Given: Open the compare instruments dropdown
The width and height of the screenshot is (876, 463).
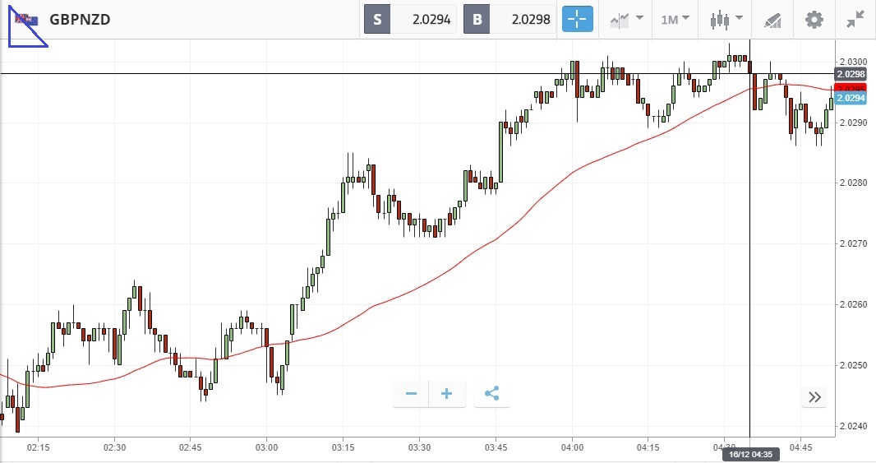Looking at the screenshot, I should point(625,19).
